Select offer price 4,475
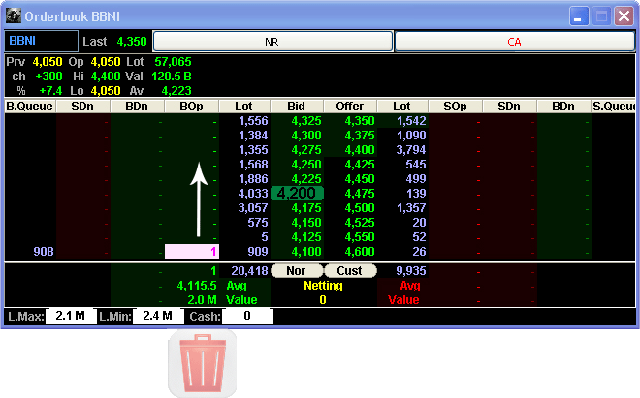Screen dimensions: 640x398 360,194
